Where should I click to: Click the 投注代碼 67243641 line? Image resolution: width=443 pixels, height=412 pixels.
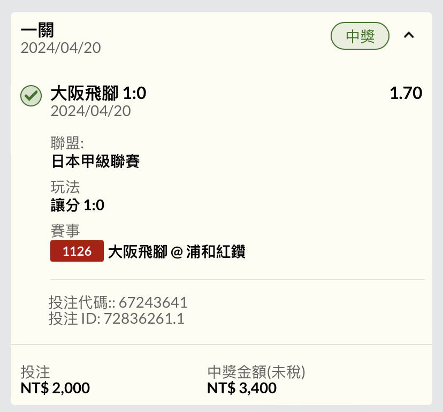click(x=118, y=302)
